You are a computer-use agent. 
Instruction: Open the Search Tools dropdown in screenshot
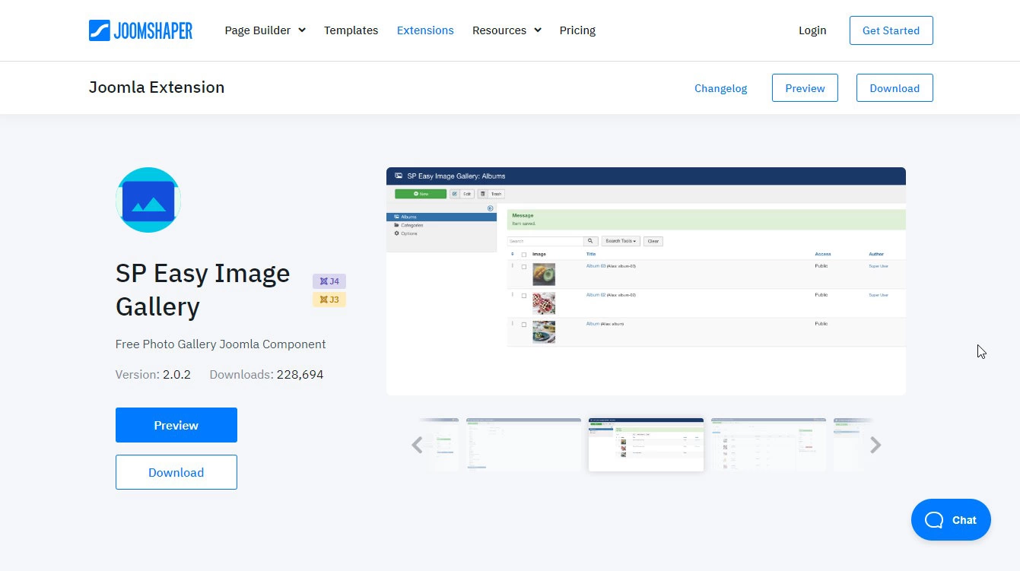[x=621, y=241]
